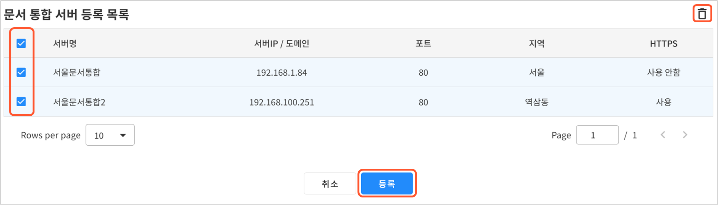Click the 서버IP / 도메인 column header
Image resolution: width=718 pixels, height=205 pixels.
click(282, 43)
